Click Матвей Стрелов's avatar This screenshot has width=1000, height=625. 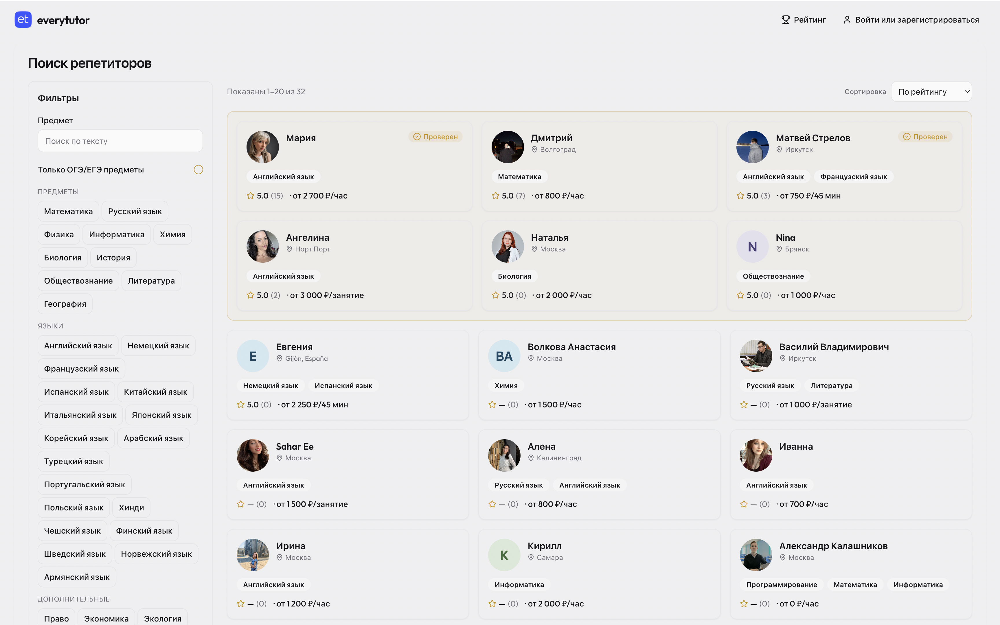point(752,147)
